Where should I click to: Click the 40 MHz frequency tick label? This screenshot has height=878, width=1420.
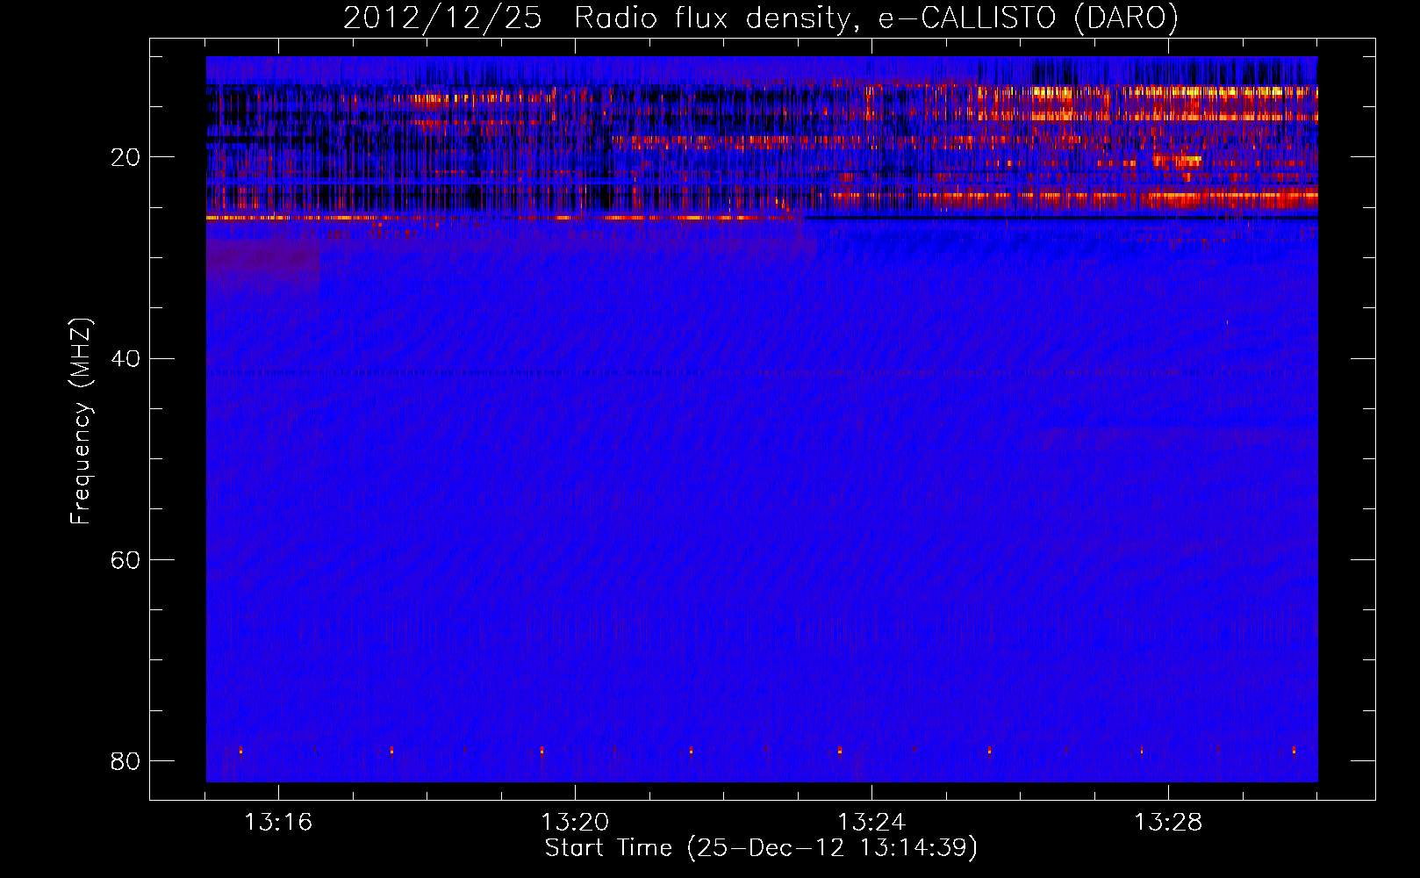point(126,358)
